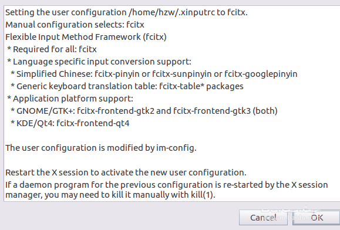Click the 'KDE/Qt4: fcitx-frontend-qt4' line
The width and height of the screenshot is (340, 230).
(x=70, y=123)
